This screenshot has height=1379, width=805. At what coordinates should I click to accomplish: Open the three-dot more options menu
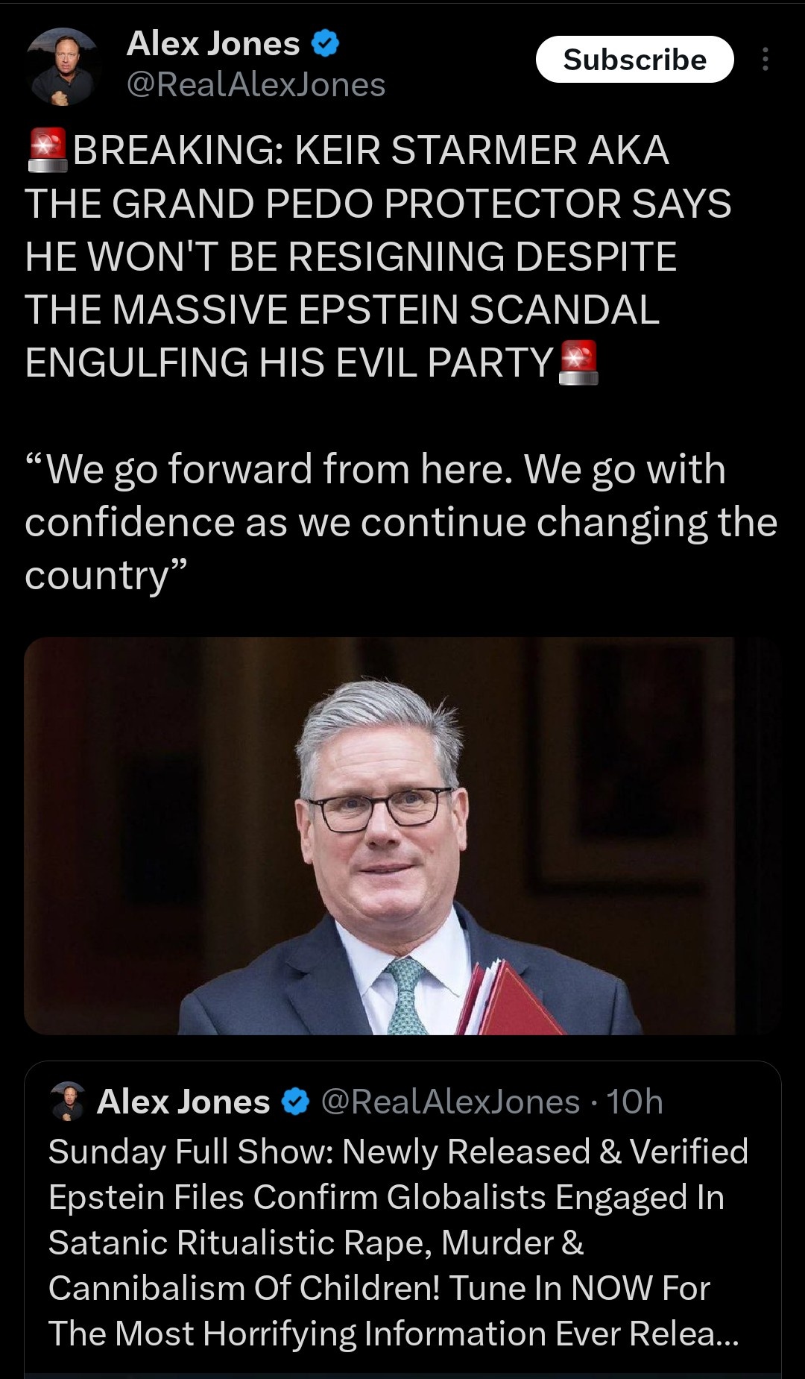tap(765, 60)
